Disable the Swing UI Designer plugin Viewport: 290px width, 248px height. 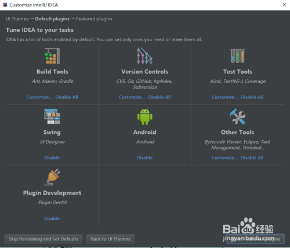pyautogui.click(x=52, y=158)
